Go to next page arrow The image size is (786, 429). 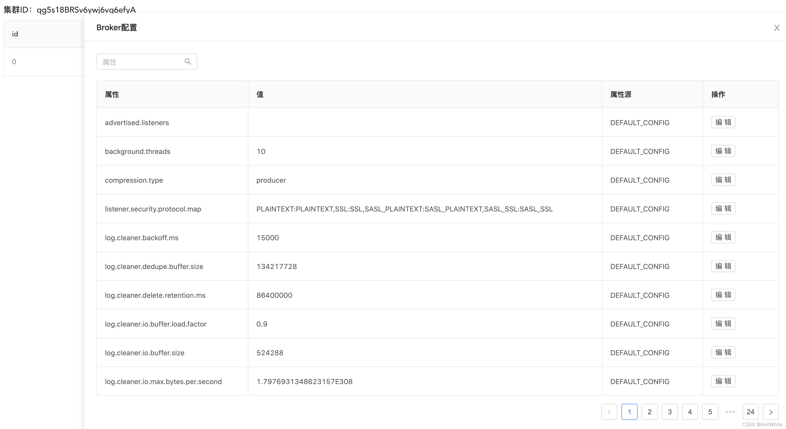770,412
